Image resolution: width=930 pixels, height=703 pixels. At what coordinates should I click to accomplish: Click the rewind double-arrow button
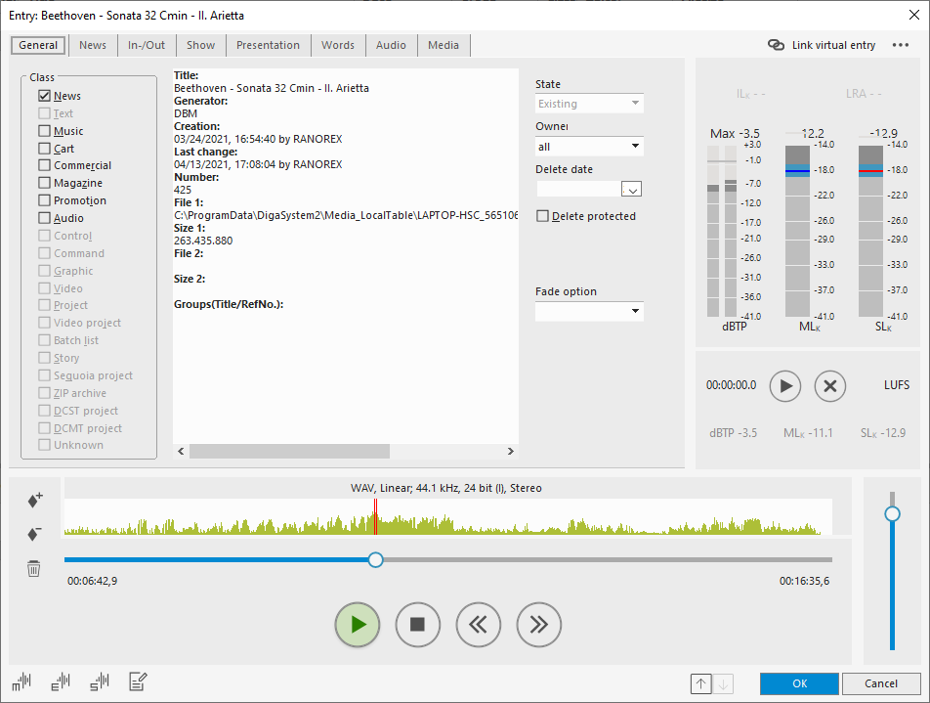(479, 625)
